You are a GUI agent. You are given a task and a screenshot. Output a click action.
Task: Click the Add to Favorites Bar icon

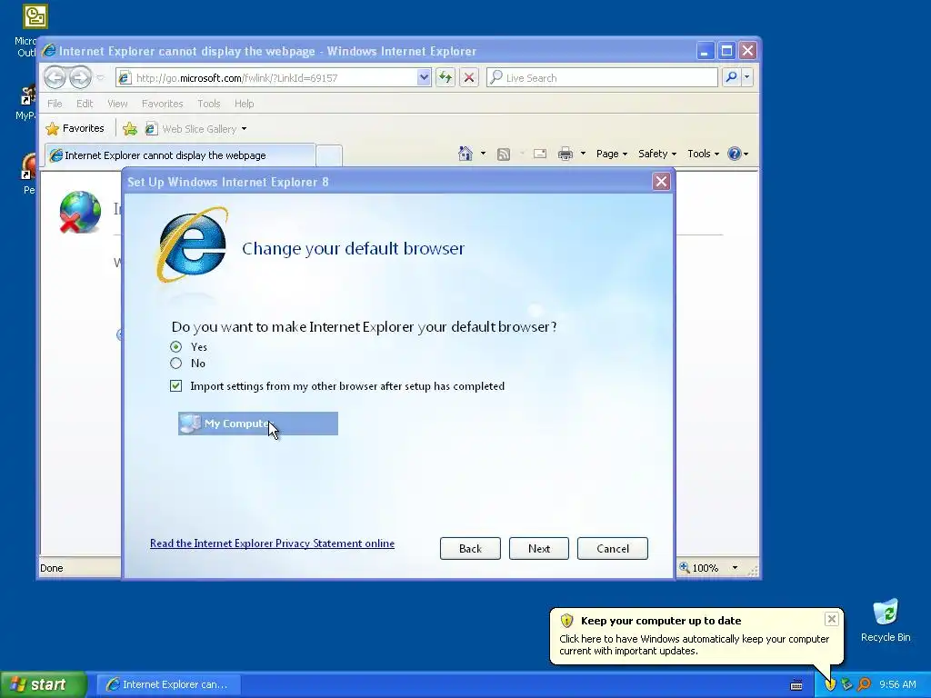(x=130, y=128)
